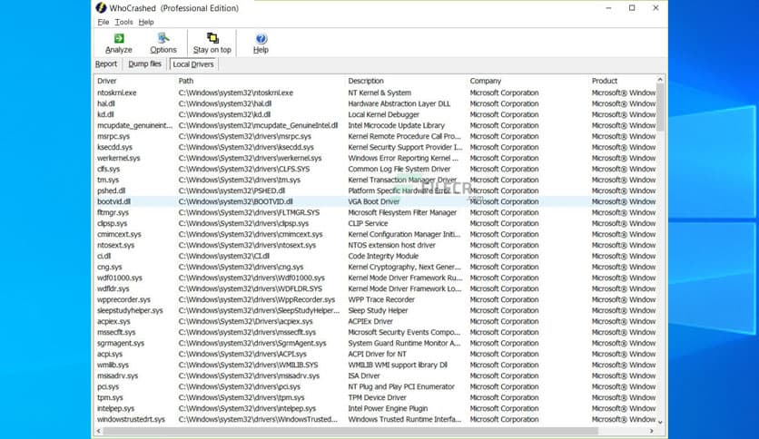Viewport: 759px width, 439px height.
Task: Select the kd.dll driver row
Action: pos(376,114)
